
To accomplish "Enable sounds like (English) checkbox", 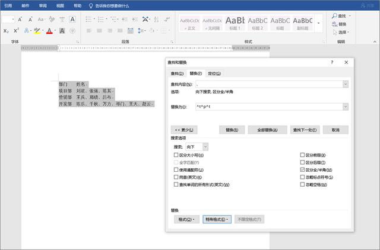I will click(176, 177).
